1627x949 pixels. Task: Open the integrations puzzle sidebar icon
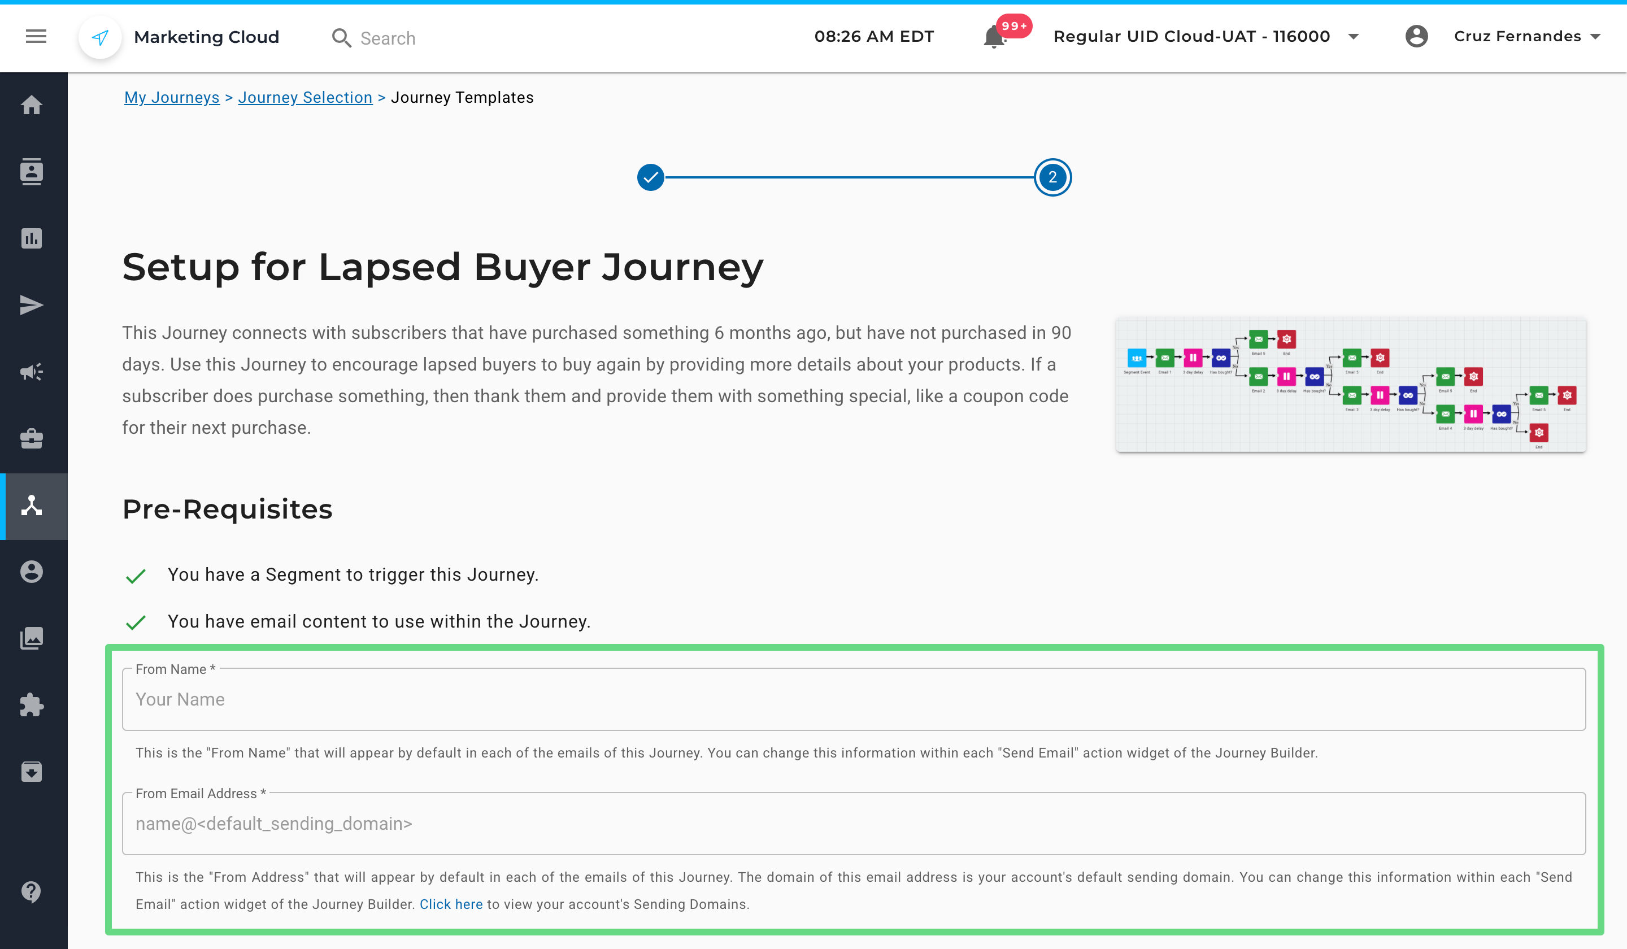coord(32,704)
